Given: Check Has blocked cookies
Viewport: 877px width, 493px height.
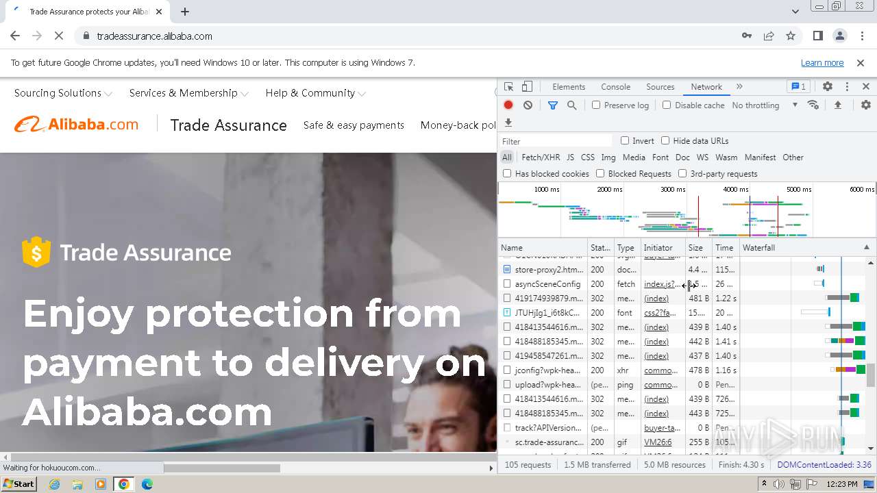Looking at the screenshot, I should click(507, 173).
